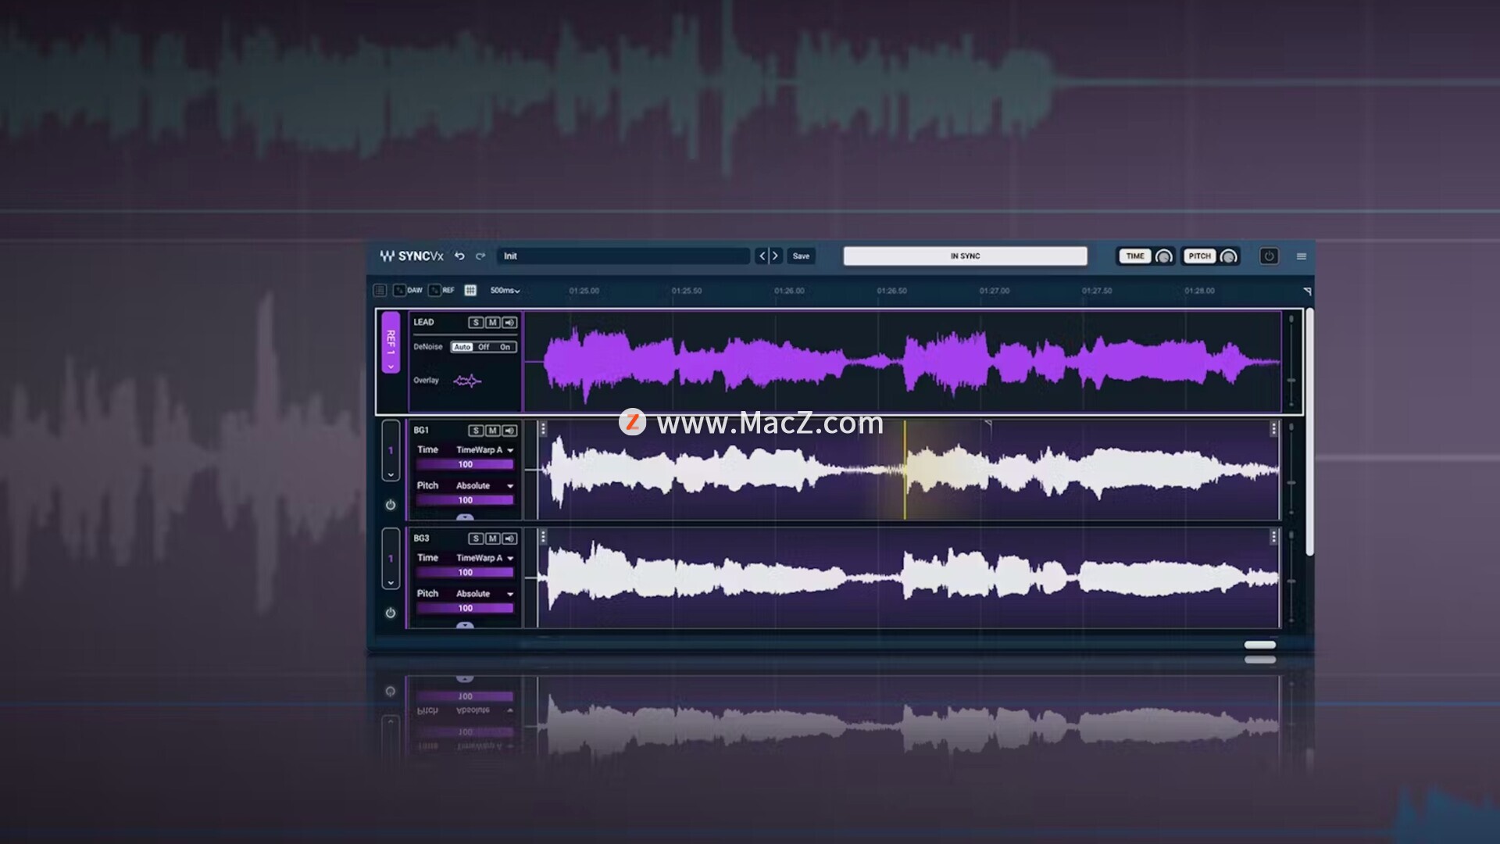
Task: Undo the last action in SyncVx
Action: click(x=459, y=256)
